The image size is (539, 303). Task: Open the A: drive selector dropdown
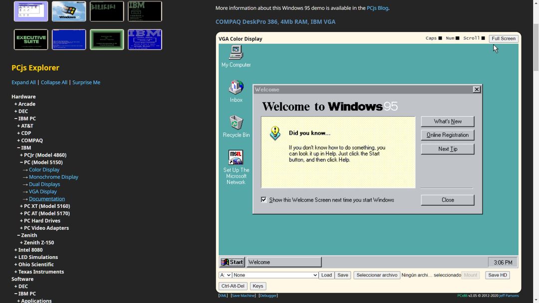pos(225,275)
